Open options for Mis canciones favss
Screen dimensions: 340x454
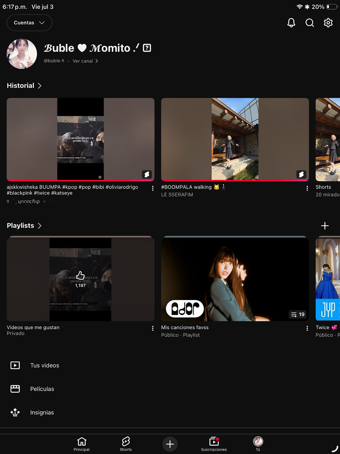[x=307, y=328]
